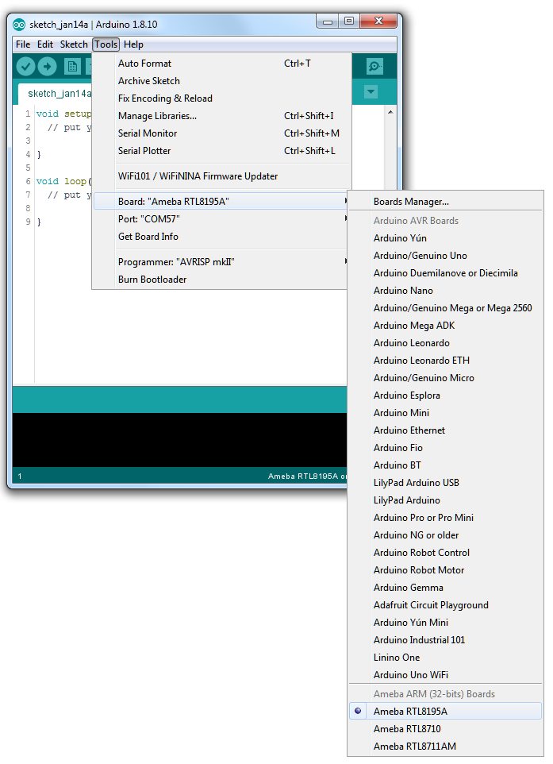Select Adafruit Circuit Playground
The height and width of the screenshot is (764, 553).
445,605
